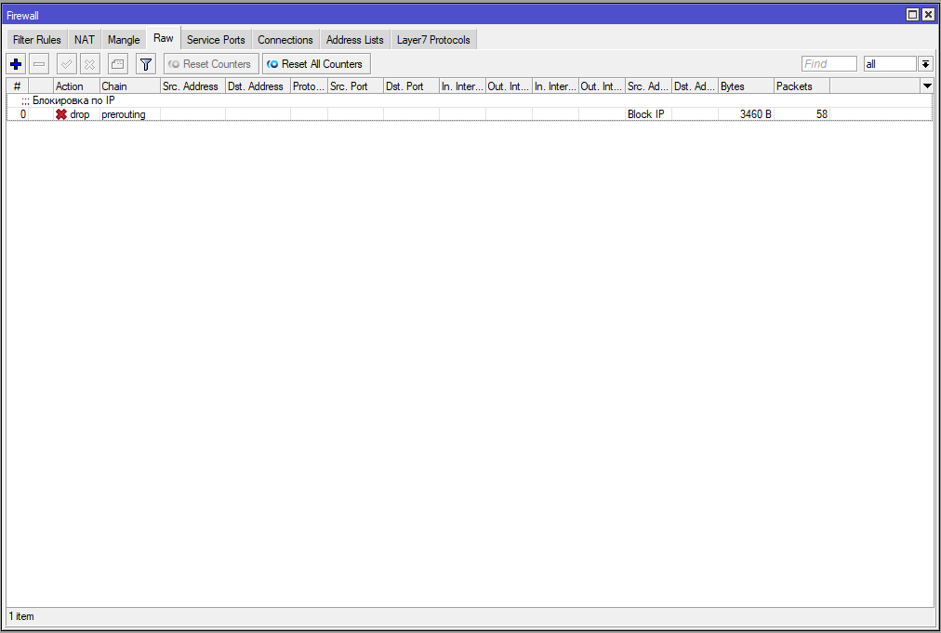This screenshot has height=633, width=941.
Task: Focus the Find search field
Action: 828,63
